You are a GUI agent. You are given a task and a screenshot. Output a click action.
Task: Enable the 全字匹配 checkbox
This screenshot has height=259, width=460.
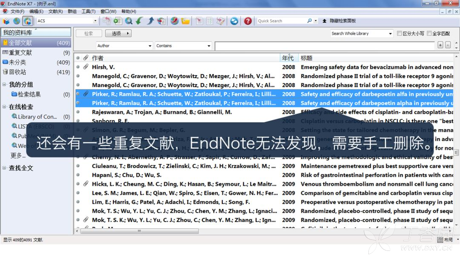[x=429, y=33]
